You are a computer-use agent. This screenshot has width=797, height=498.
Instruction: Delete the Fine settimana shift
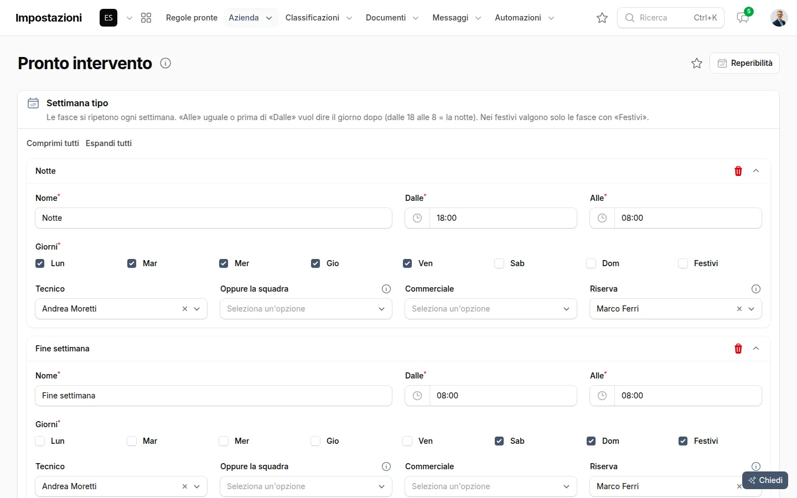(x=738, y=349)
